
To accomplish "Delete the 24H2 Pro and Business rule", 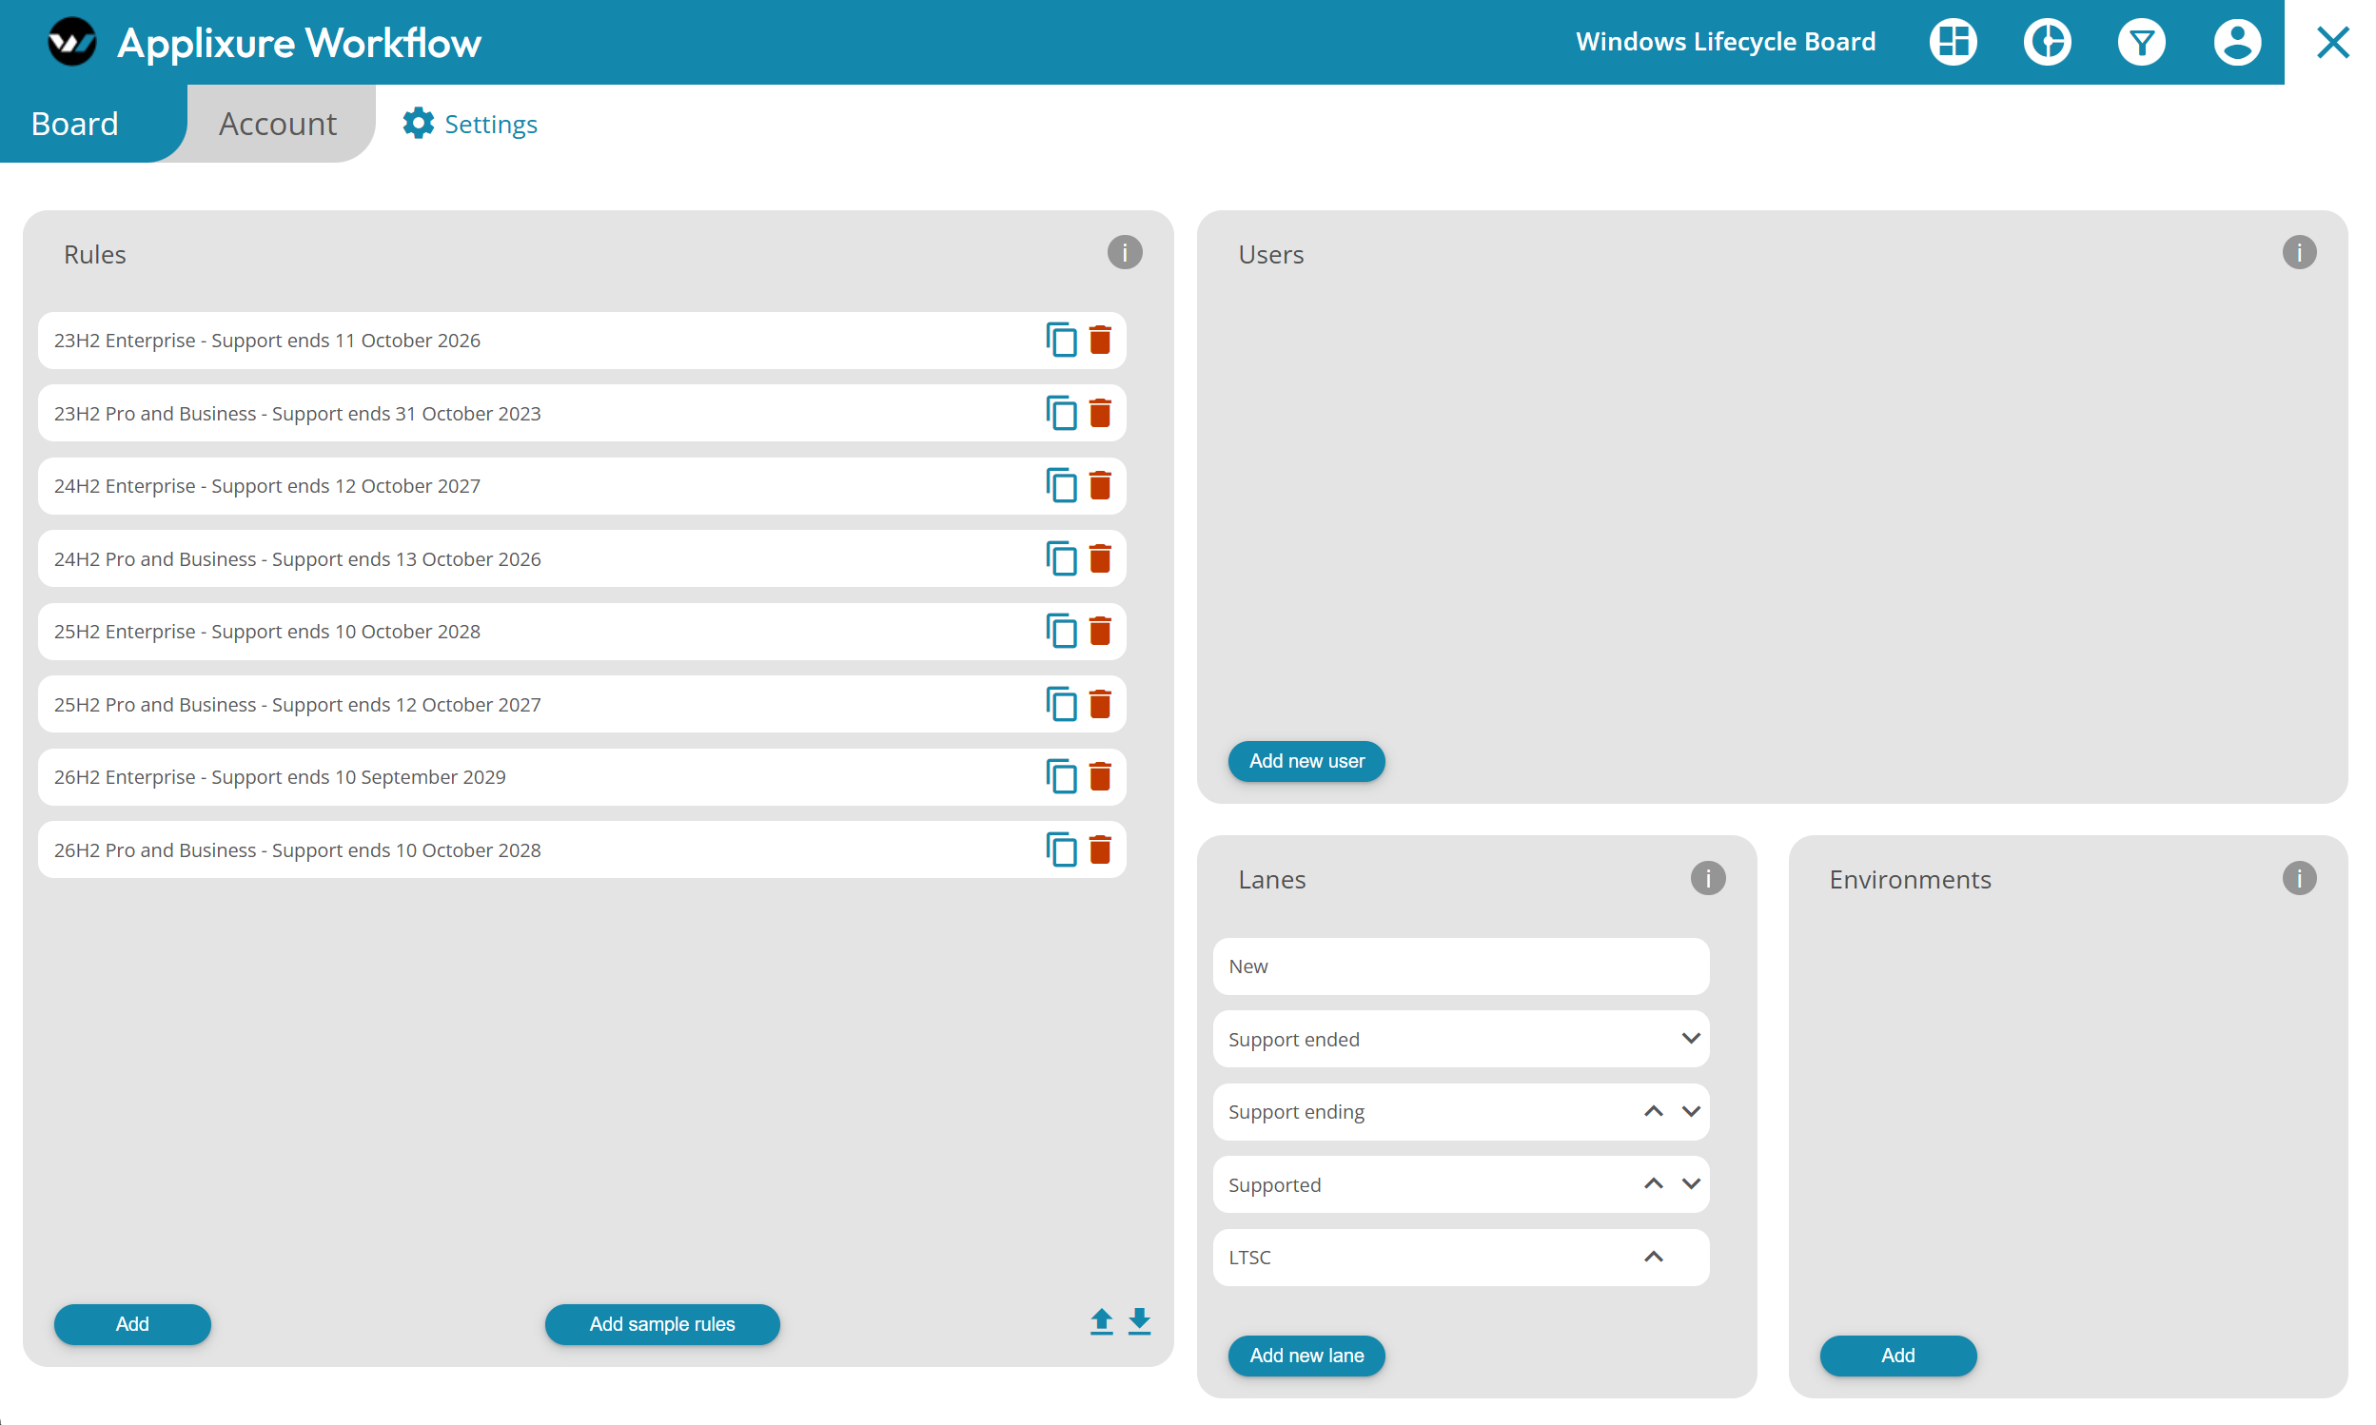I will point(1100,558).
